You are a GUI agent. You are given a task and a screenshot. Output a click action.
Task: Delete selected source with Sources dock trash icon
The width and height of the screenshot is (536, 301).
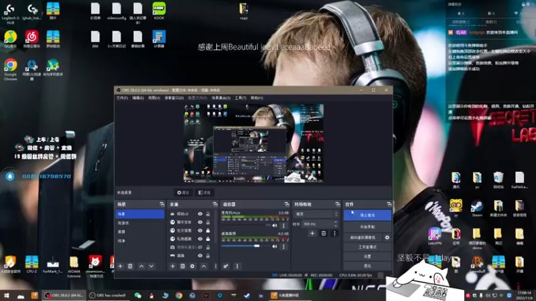182,266
